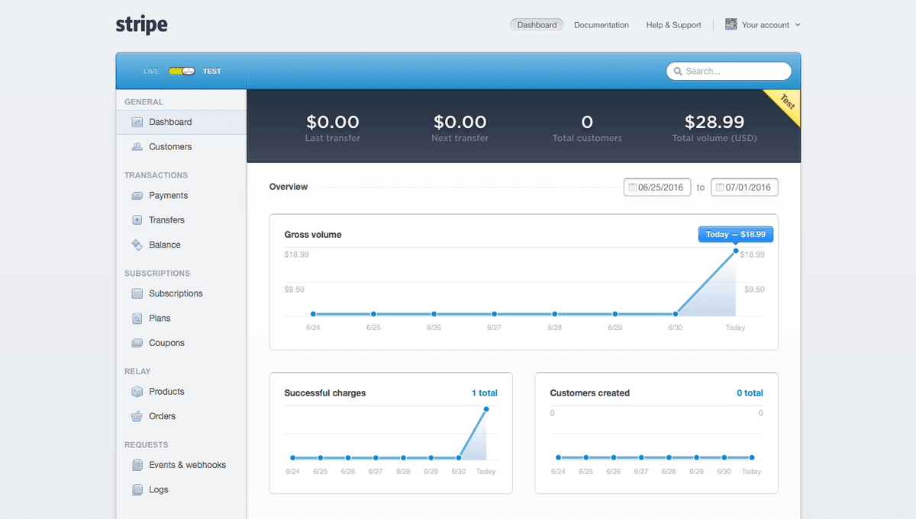This screenshot has width=916, height=519.
Task: Click the Payments card icon
Action: click(x=137, y=196)
